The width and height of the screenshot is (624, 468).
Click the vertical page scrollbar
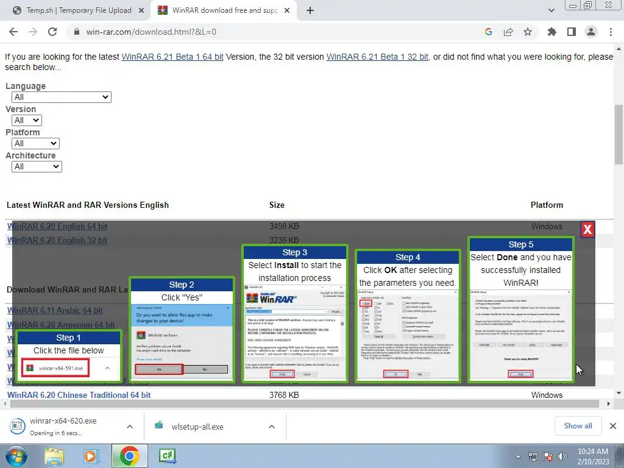click(619, 135)
